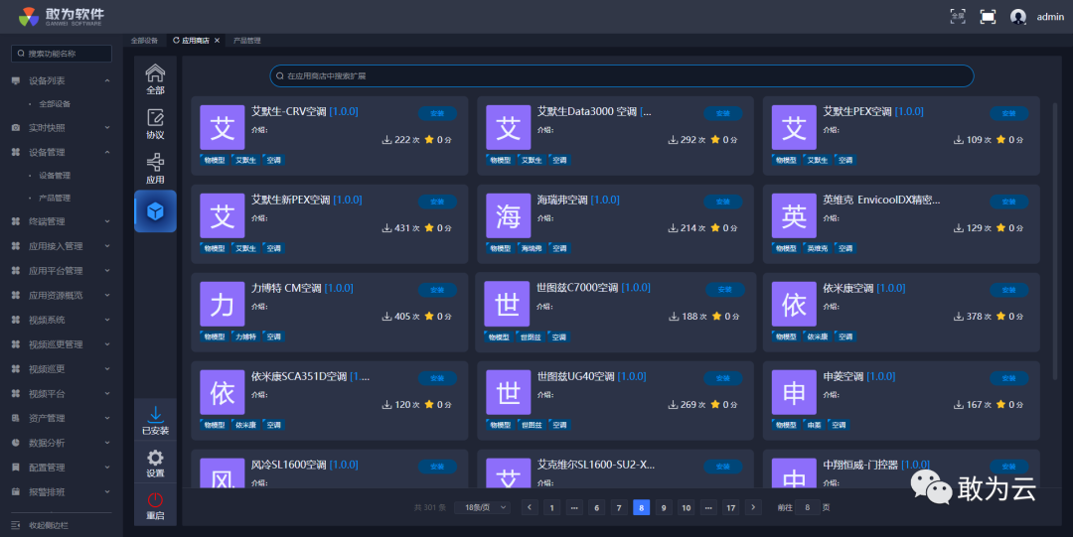Jump to page 9 in pagination
Viewport: 1073px width, 537px height.
click(x=663, y=507)
